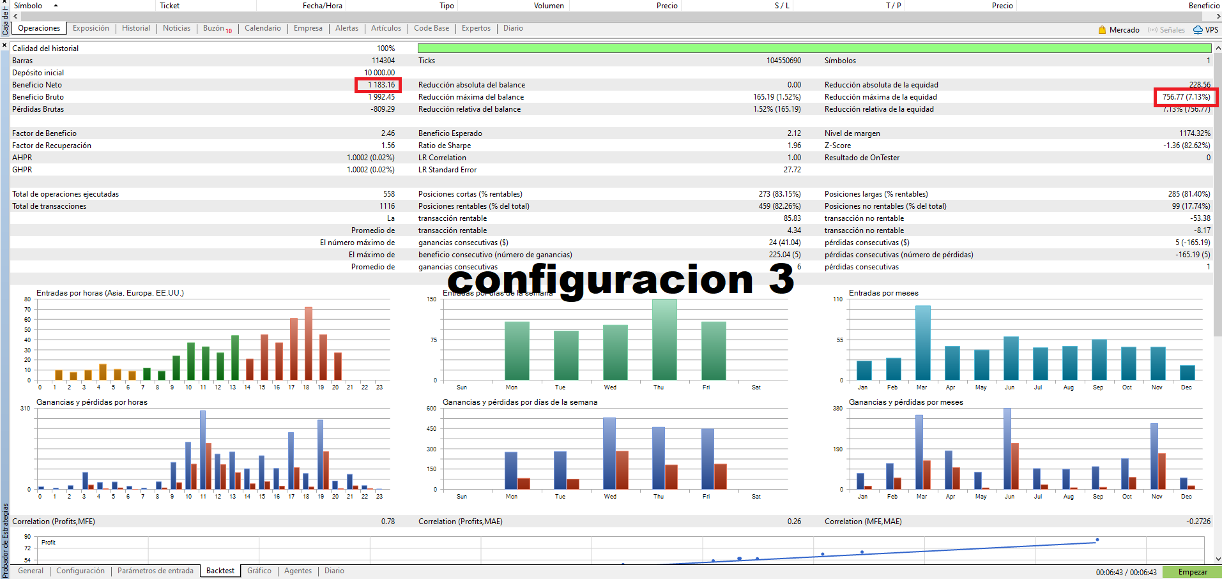This screenshot has width=1222, height=579.
Task: Switch to the Exposición tab
Action: (x=91, y=28)
